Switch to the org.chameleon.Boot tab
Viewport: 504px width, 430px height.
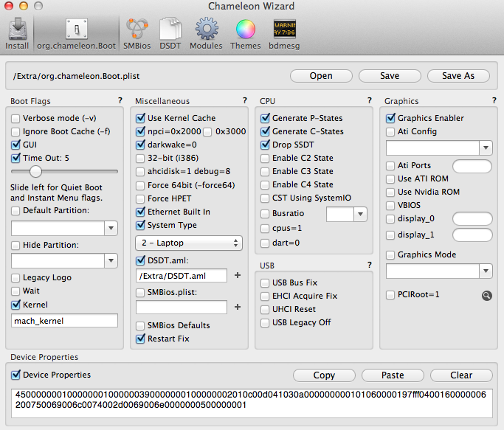click(x=77, y=33)
